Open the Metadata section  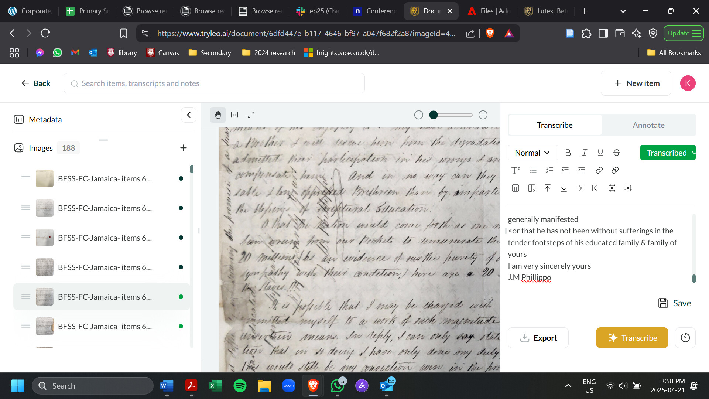pyautogui.click(x=45, y=119)
